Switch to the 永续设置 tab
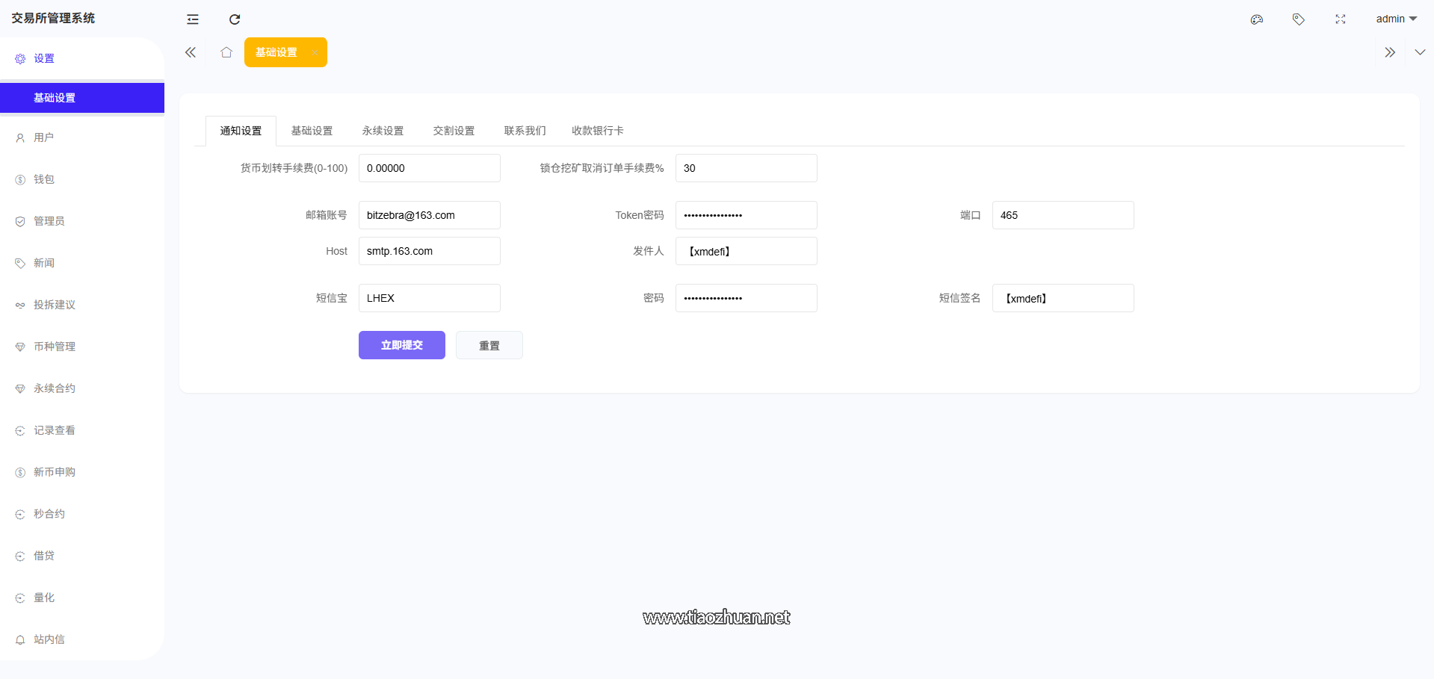The image size is (1434, 679). point(383,131)
